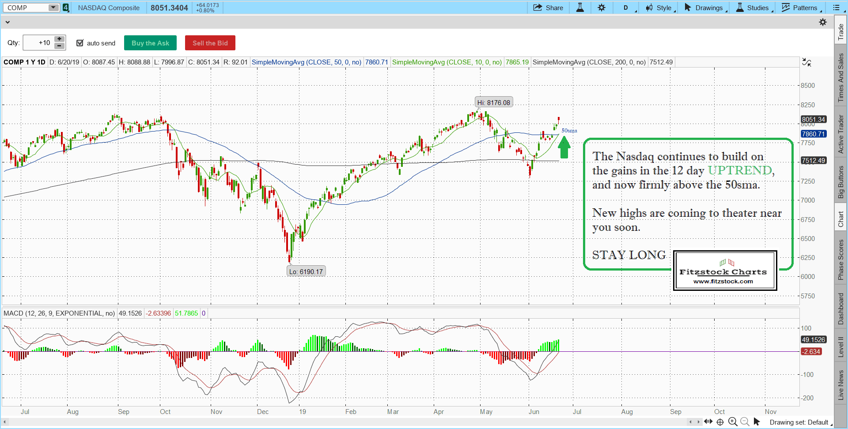The width and height of the screenshot is (848, 429).
Task: Decrease quantity with the minus stepper
Action: pos(60,46)
